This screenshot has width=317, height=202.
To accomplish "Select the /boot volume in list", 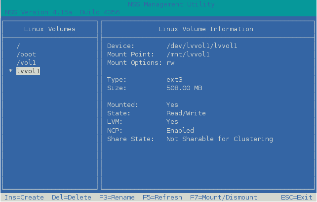I will tap(26, 54).
